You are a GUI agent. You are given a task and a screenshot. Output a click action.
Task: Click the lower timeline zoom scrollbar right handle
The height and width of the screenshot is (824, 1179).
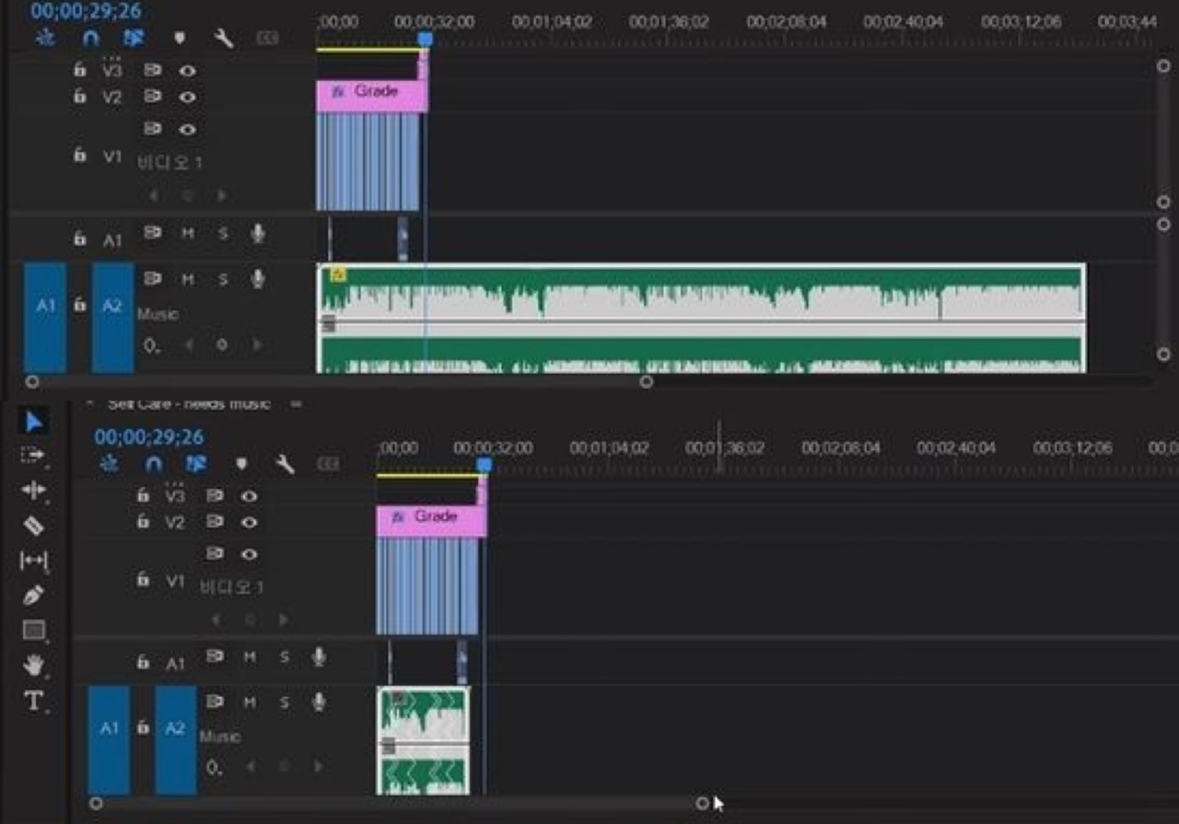[703, 803]
